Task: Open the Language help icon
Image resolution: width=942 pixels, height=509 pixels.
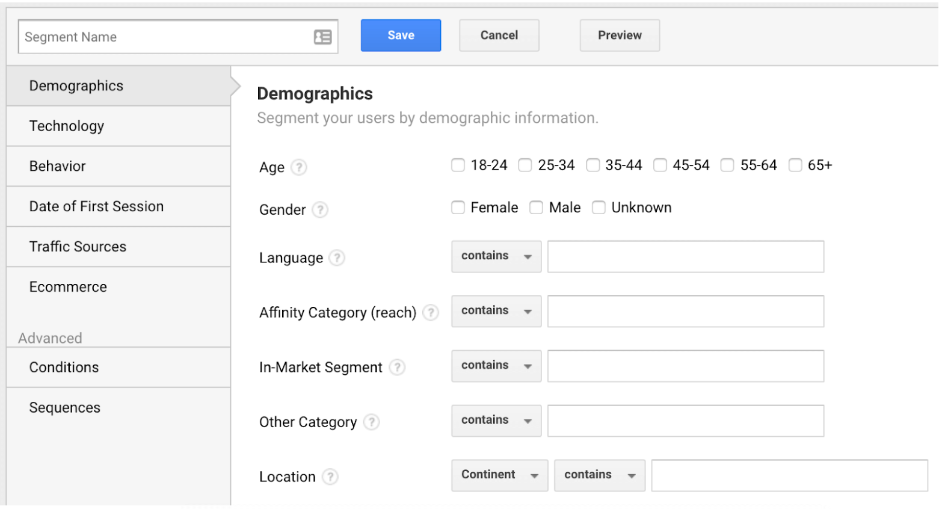Action: click(337, 258)
